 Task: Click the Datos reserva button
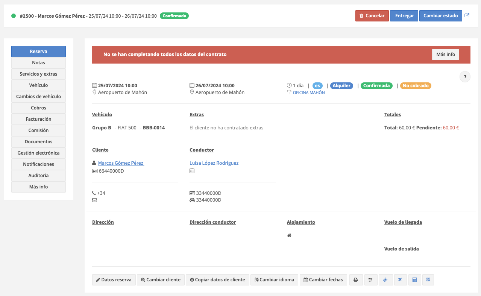click(114, 280)
